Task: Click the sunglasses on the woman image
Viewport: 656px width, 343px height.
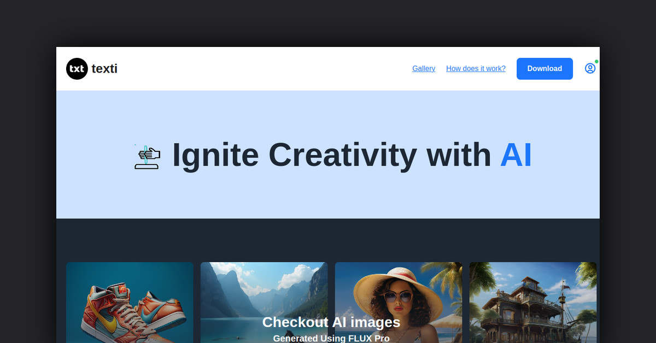Action: pos(399,297)
